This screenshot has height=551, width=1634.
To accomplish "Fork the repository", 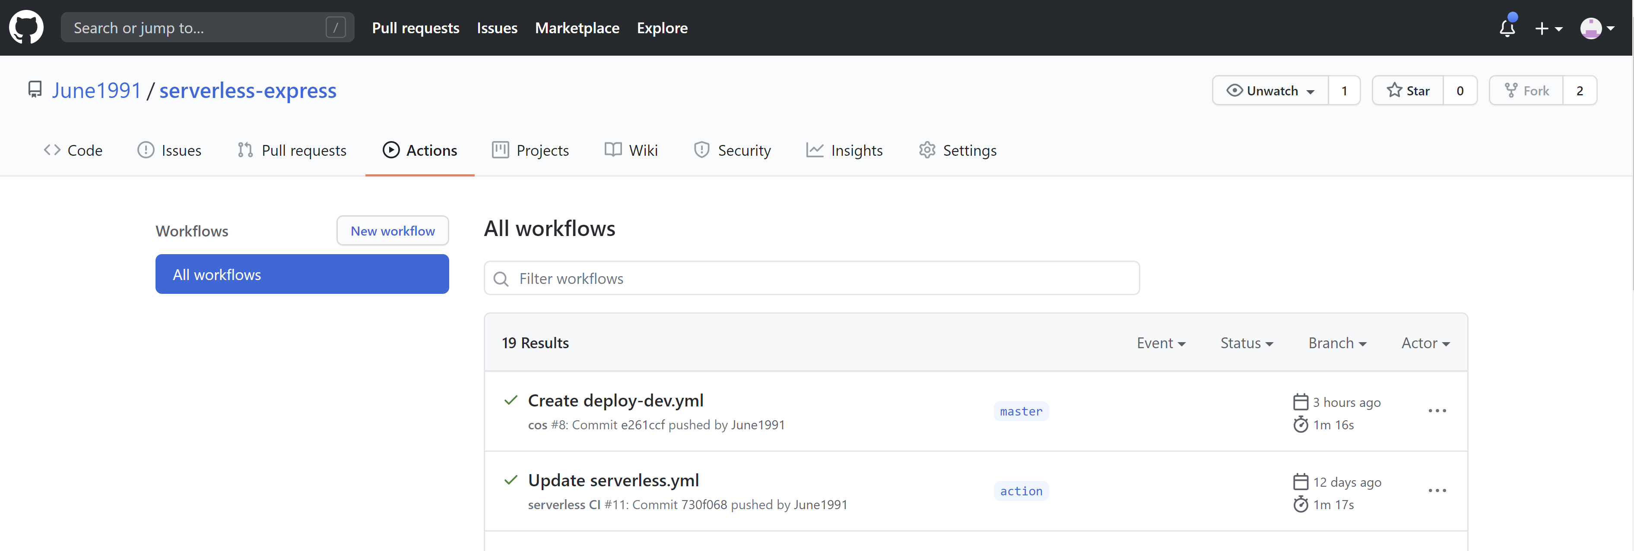I will click(1526, 91).
